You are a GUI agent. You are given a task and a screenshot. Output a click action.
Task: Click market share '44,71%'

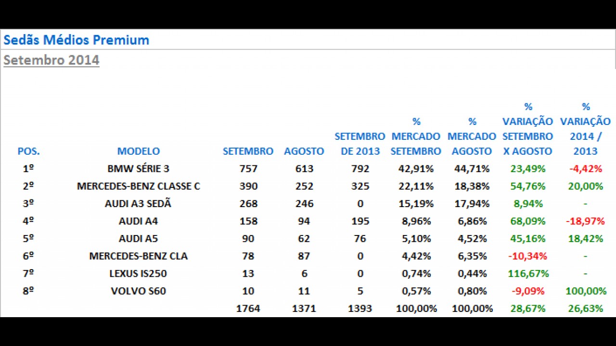(472, 169)
